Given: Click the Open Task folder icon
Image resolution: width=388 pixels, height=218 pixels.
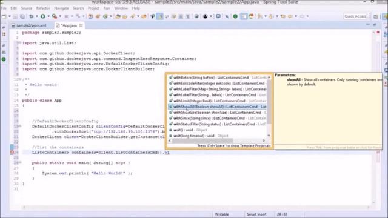Looking at the screenshot, I should [x=125, y=16].
